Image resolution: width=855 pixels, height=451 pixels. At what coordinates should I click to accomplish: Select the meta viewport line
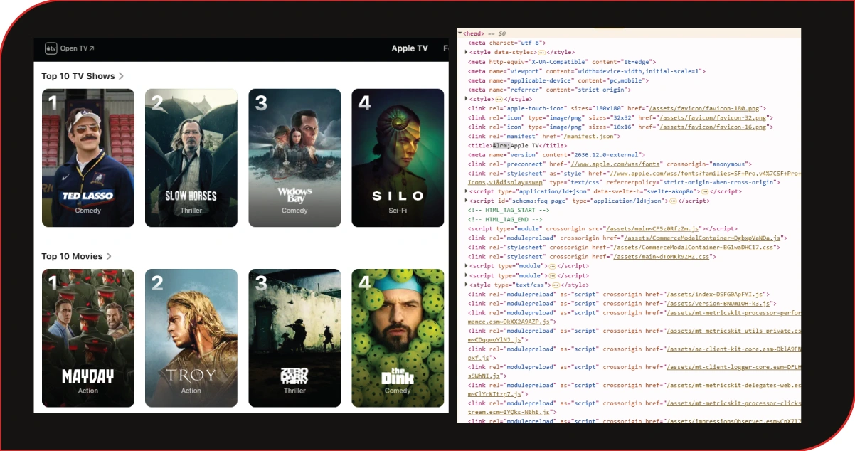click(x=587, y=71)
